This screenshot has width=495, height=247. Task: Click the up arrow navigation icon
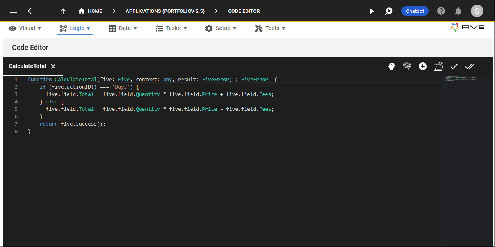(63, 11)
